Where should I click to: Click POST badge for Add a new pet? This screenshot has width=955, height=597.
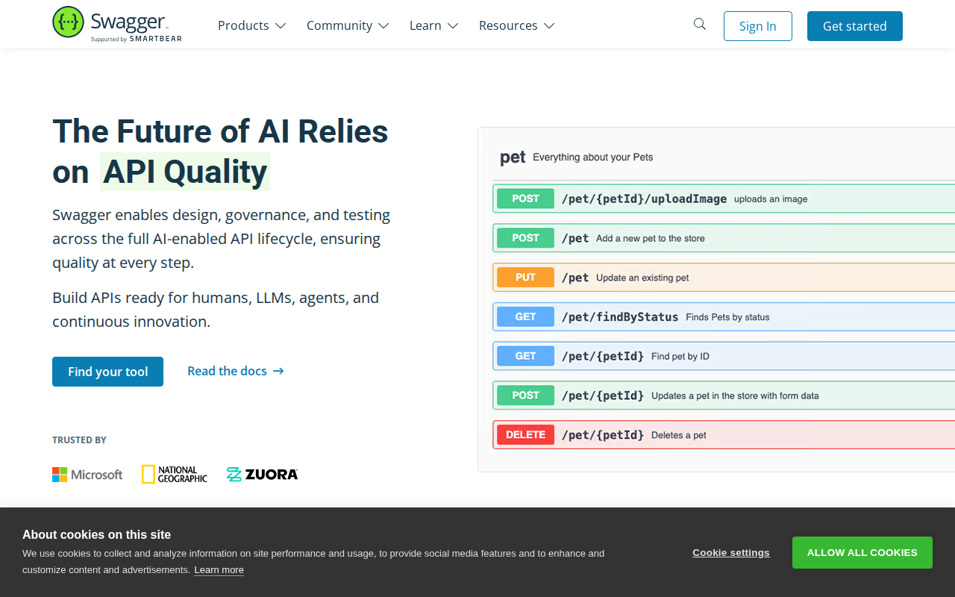coord(526,238)
